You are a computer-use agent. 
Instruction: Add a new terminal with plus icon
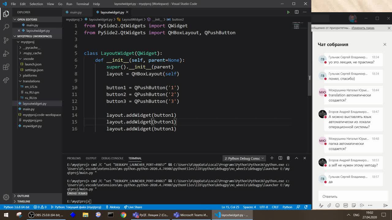click(x=272, y=158)
